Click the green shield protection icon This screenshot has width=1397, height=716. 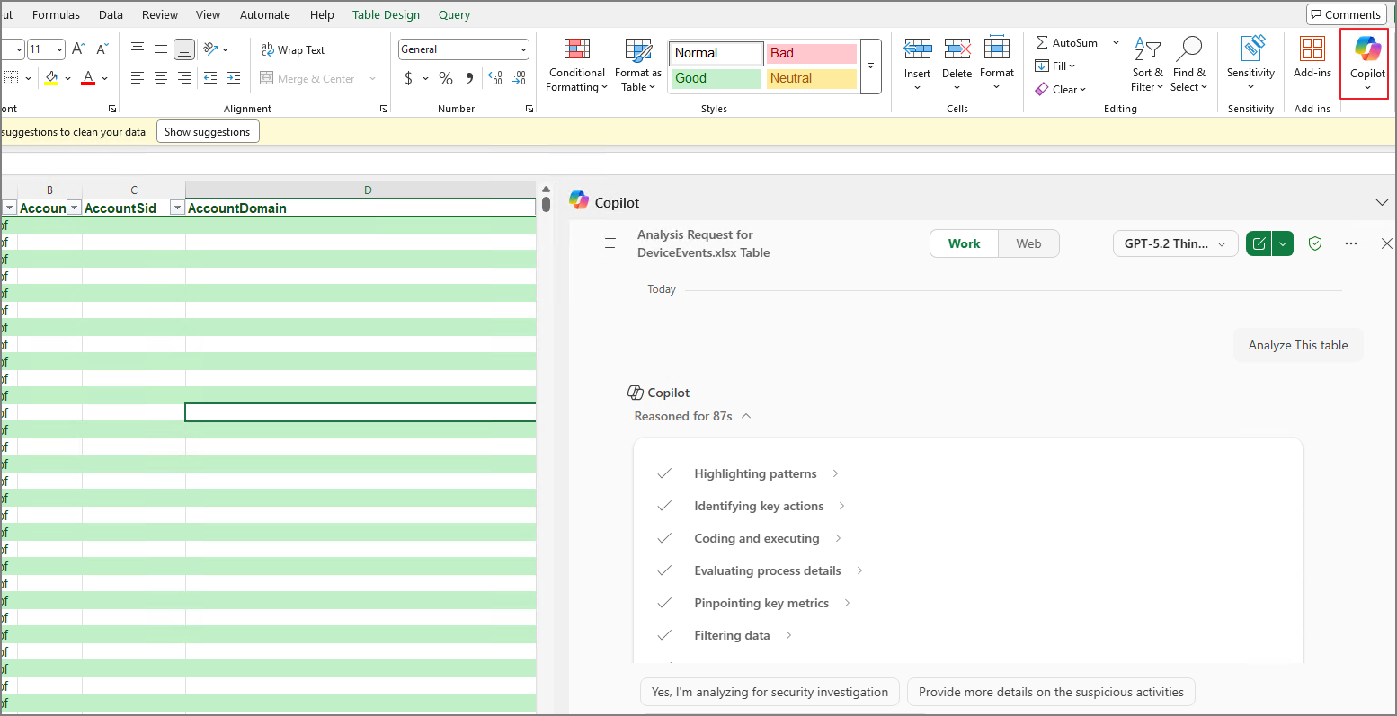click(x=1315, y=243)
